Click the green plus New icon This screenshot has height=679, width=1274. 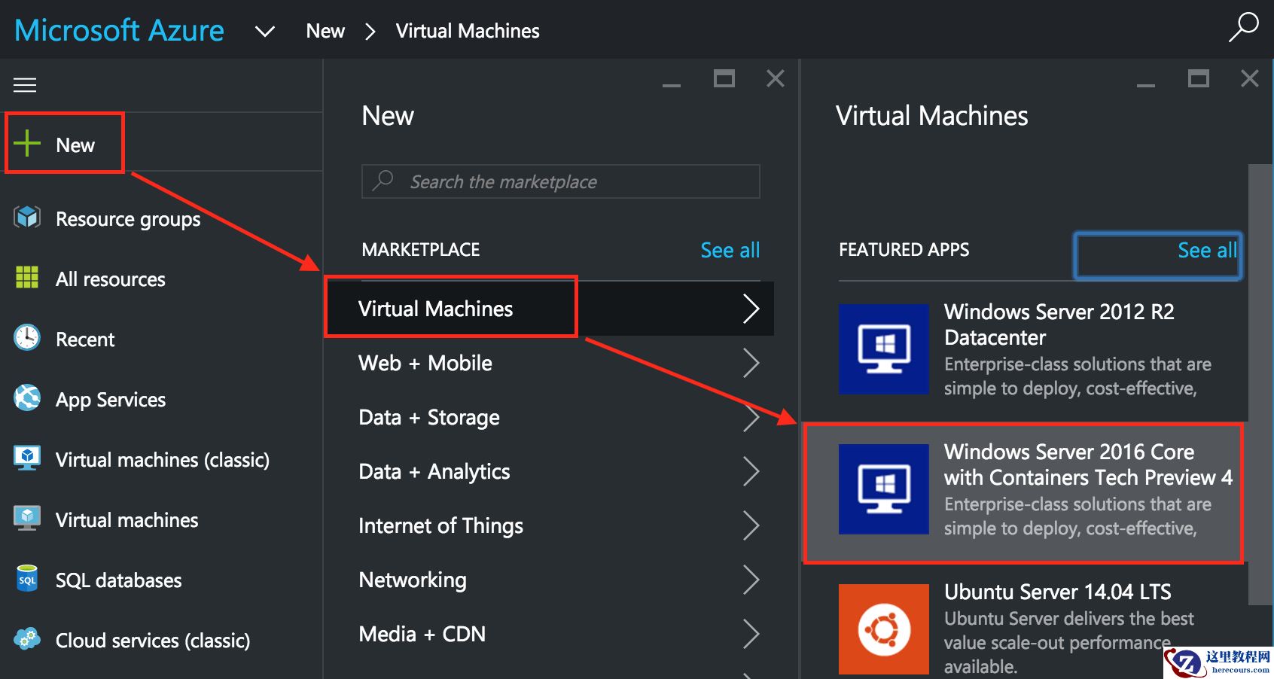(27, 143)
